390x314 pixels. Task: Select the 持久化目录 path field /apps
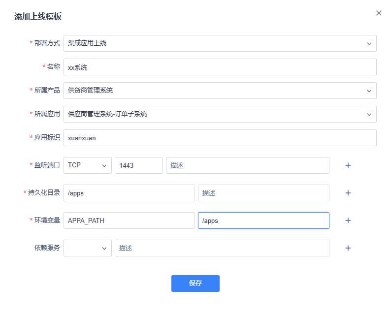(x=129, y=193)
